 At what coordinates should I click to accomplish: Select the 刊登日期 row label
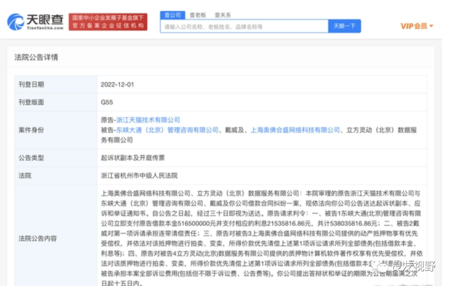coord(31,84)
